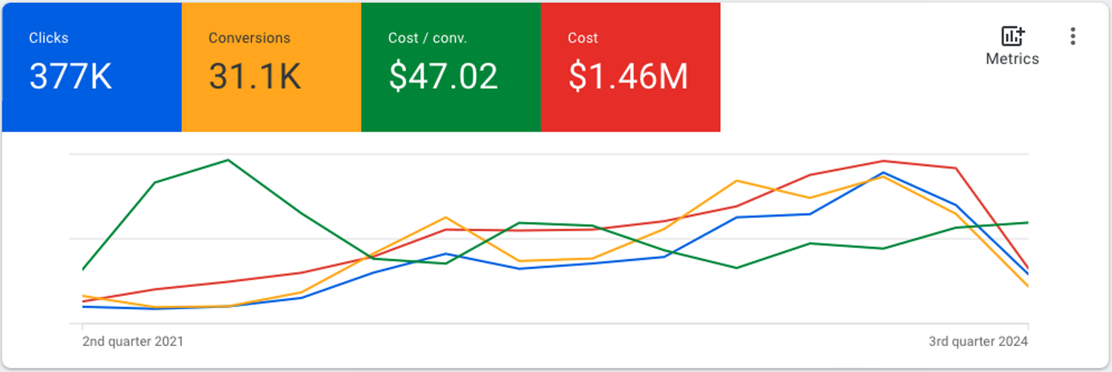Click the 377K clicks value
The height and width of the screenshot is (372, 1112).
[71, 77]
